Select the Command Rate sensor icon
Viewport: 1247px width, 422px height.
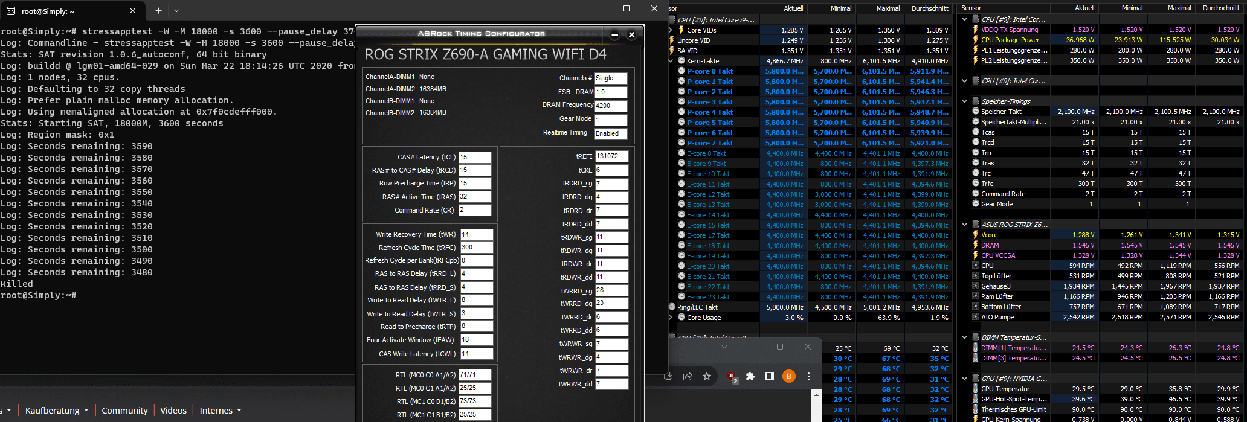pyautogui.click(x=976, y=194)
